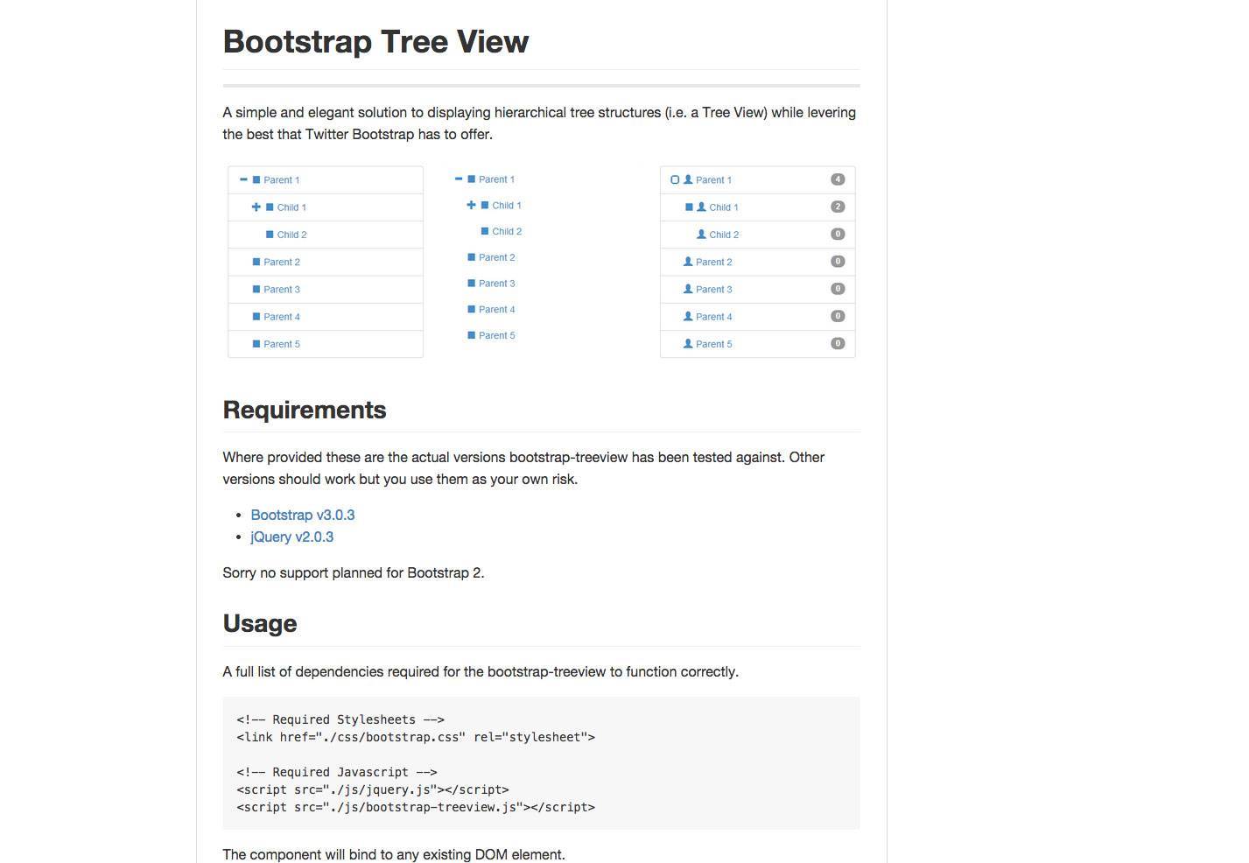Collapse Parent 1 in the bordered left tree
Image resolution: width=1249 pixels, height=863 pixels.
tap(243, 179)
